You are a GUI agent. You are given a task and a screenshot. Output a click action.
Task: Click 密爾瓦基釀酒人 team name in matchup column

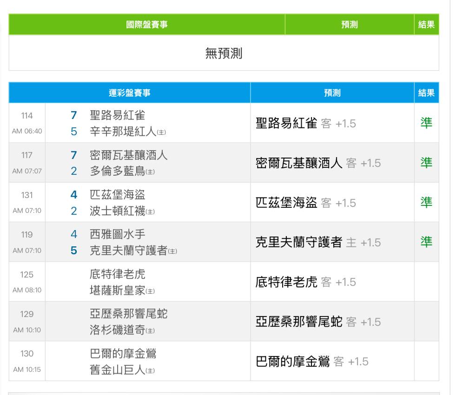[x=129, y=155]
